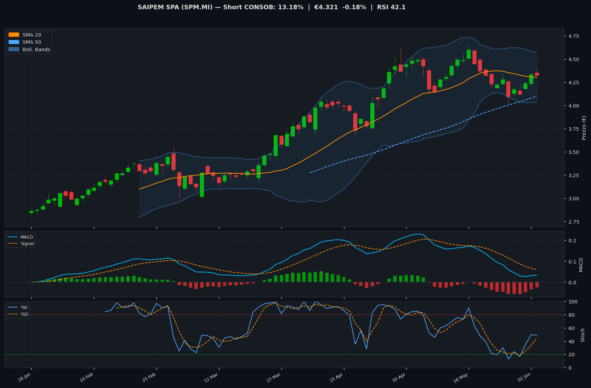Viewport: 591px width, 388px height.
Task: Click the 4.25 price axis label
Action: click(x=574, y=83)
